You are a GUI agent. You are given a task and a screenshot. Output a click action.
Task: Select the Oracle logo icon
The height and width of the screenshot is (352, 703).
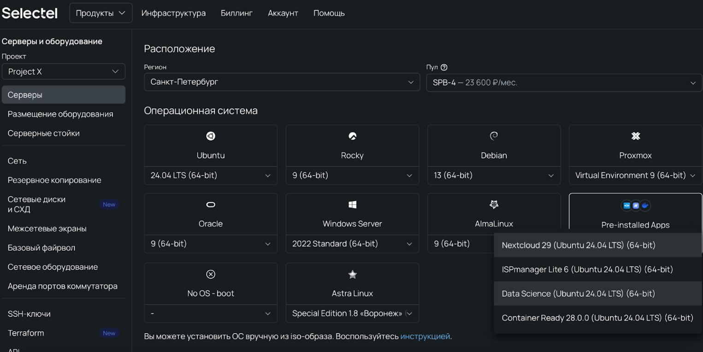pyautogui.click(x=211, y=205)
